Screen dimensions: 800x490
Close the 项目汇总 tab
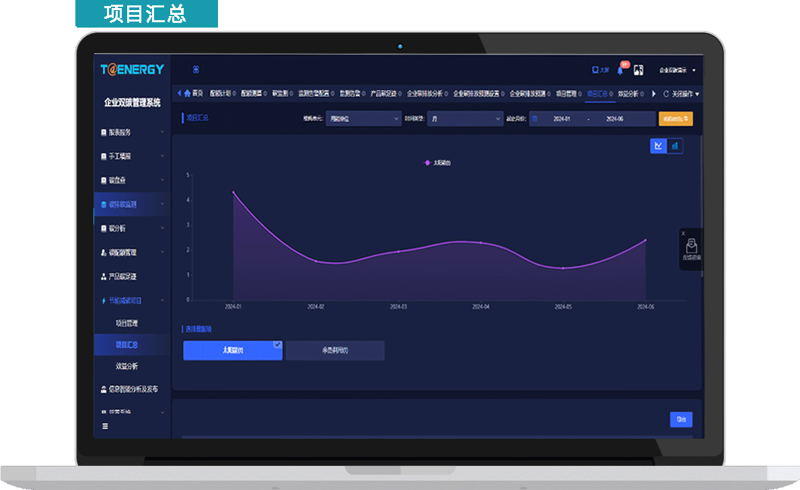(611, 94)
